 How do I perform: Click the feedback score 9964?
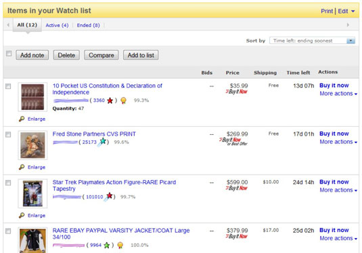pyautogui.click(x=95, y=245)
